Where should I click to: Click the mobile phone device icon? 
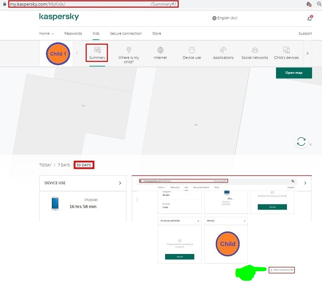(55, 203)
